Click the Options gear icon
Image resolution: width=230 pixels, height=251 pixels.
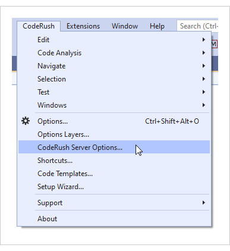coord(26,121)
